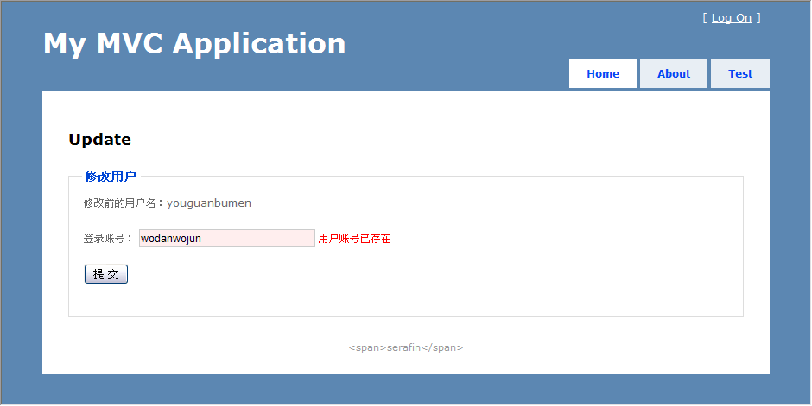Click the Update heading
Screen dimensions: 812x406
click(100, 140)
